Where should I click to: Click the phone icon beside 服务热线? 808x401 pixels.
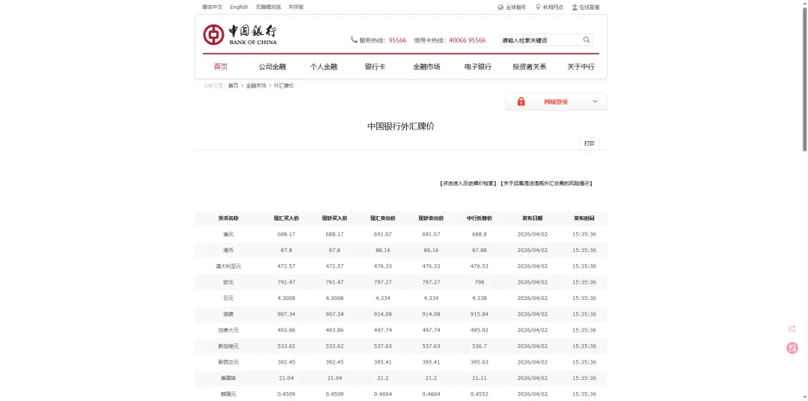click(354, 40)
